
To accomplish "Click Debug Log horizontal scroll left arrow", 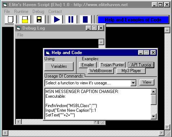I will click(19, 121).
